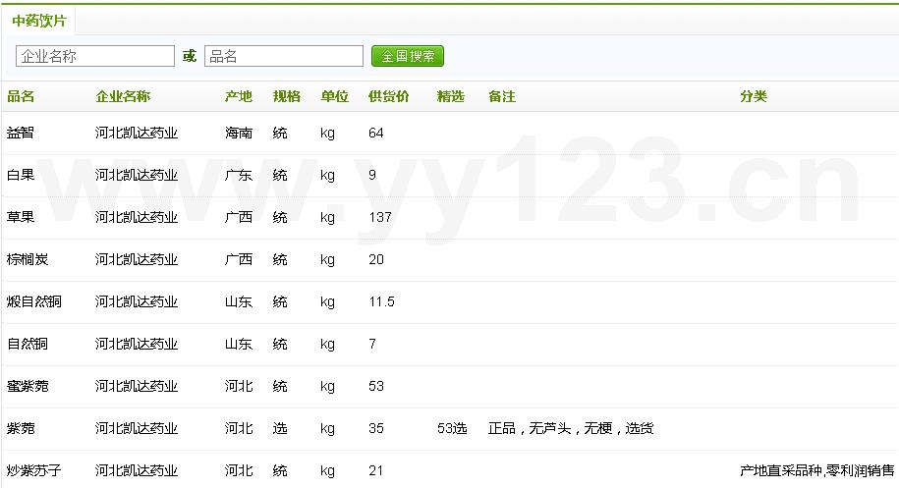The height and width of the screenshot is (488, 899).
Task: Click 广西 origin in the 草果 row
Action: point(239,217)
